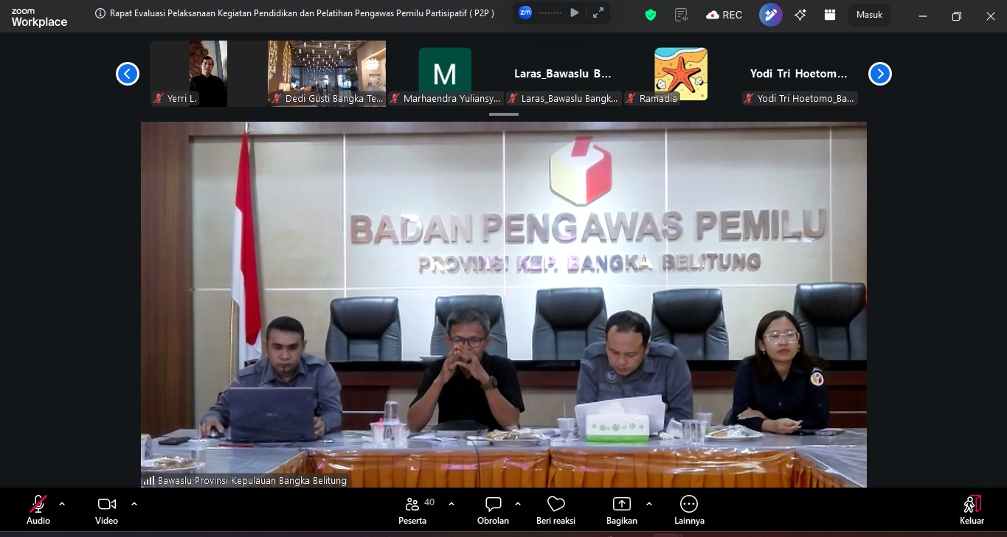
Task: Minimize the Zoom meeting window
Action: pos(922,15)
